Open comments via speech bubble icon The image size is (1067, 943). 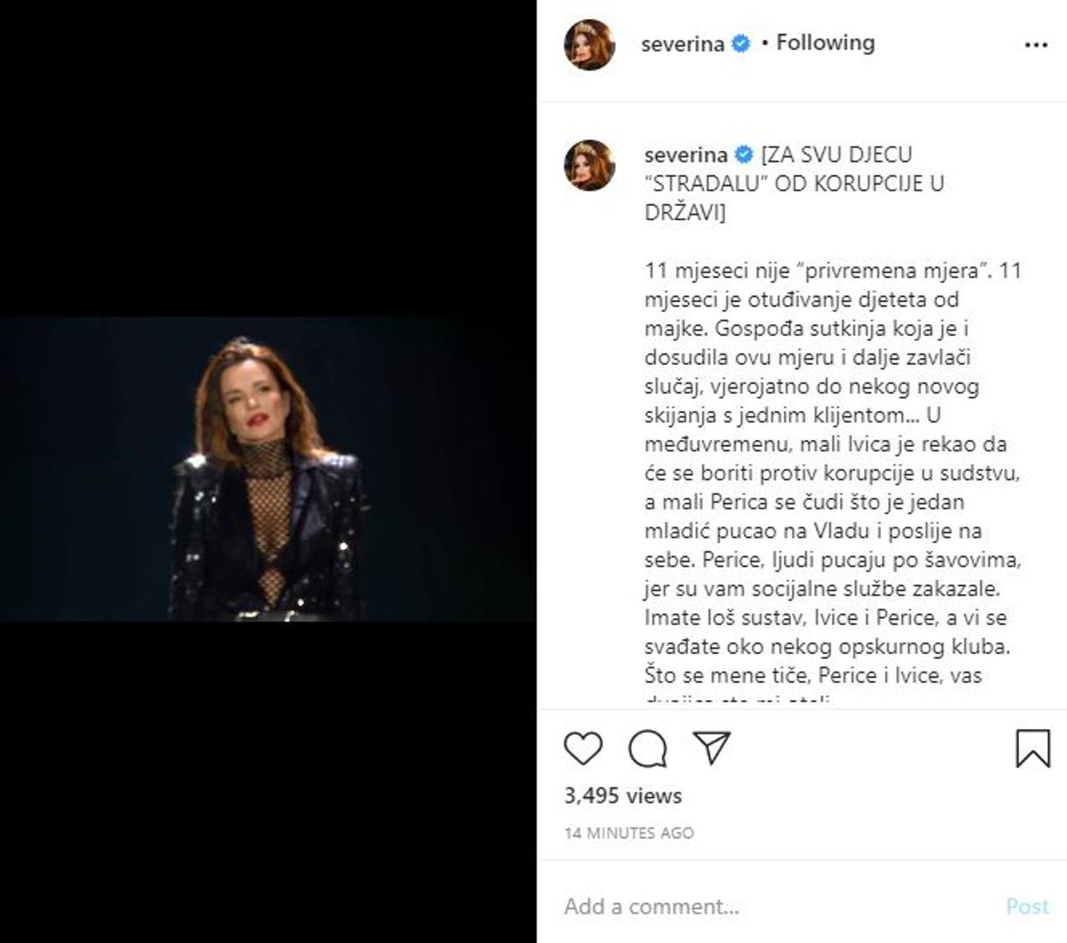click(648, 748)
